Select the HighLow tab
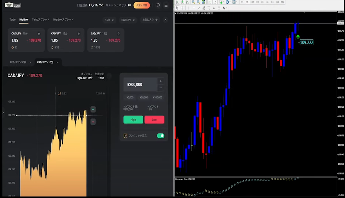 pos(24,20)
